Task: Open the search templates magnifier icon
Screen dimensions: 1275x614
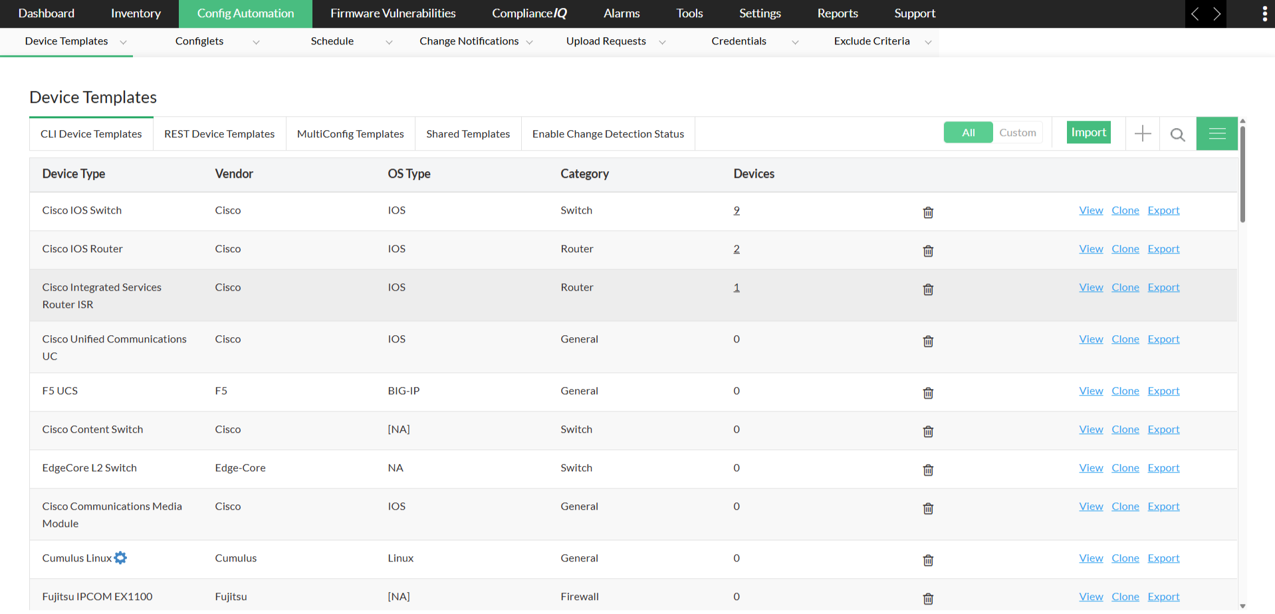Action: (x=1177, y=135)
